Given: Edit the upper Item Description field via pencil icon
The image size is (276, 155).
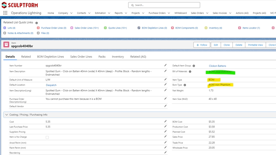Looking at the screenshot, I should (165, 71).
